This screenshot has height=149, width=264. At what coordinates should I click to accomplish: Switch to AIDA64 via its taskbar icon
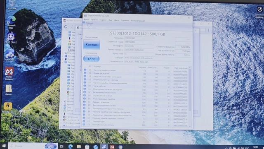pyautogui.click(x=112, y=147)
